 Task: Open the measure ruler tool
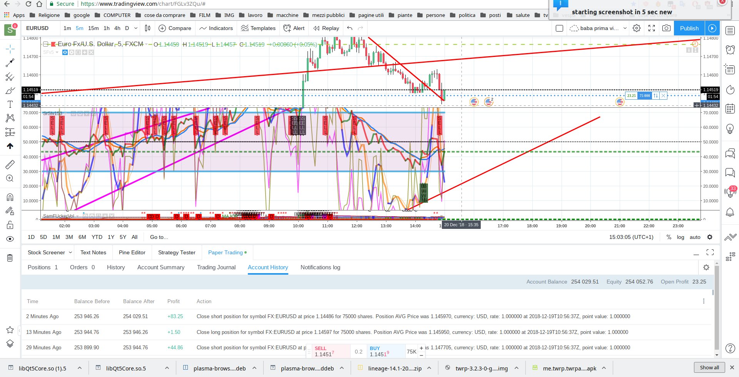(x=10, y=165)
